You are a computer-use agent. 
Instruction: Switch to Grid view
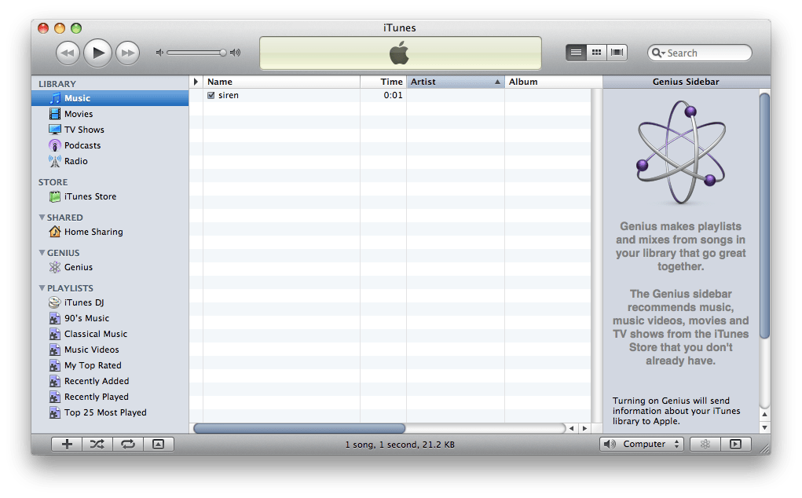[596, 52]
